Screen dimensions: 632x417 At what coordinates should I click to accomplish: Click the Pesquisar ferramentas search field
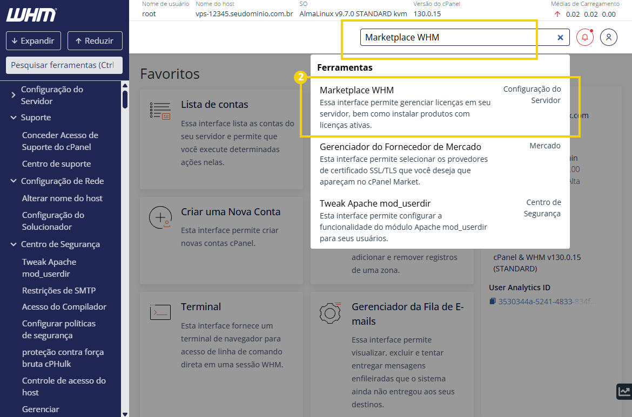(x=64, y=65)
